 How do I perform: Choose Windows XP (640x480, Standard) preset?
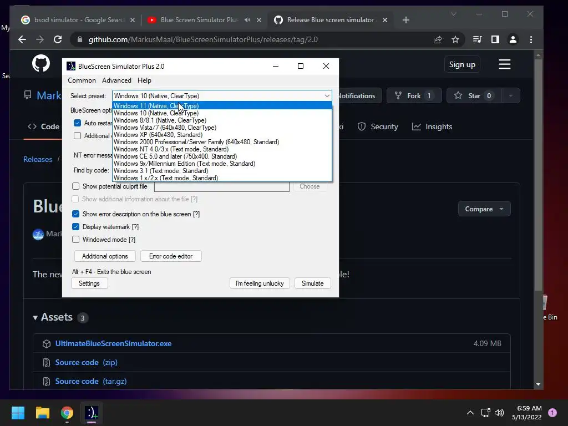[x=222, y=135]
